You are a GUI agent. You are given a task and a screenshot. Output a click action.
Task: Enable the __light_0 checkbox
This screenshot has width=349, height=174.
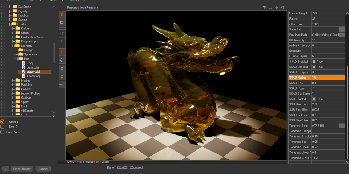[x=3, y=127]
